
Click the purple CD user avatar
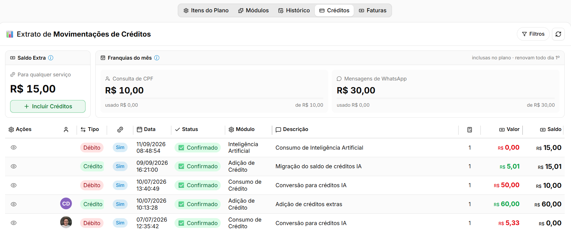[66, 204]
